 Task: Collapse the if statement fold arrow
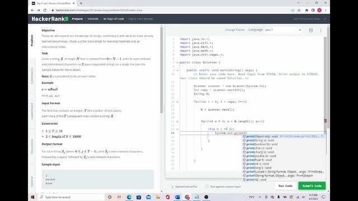(x=177, y=129)
